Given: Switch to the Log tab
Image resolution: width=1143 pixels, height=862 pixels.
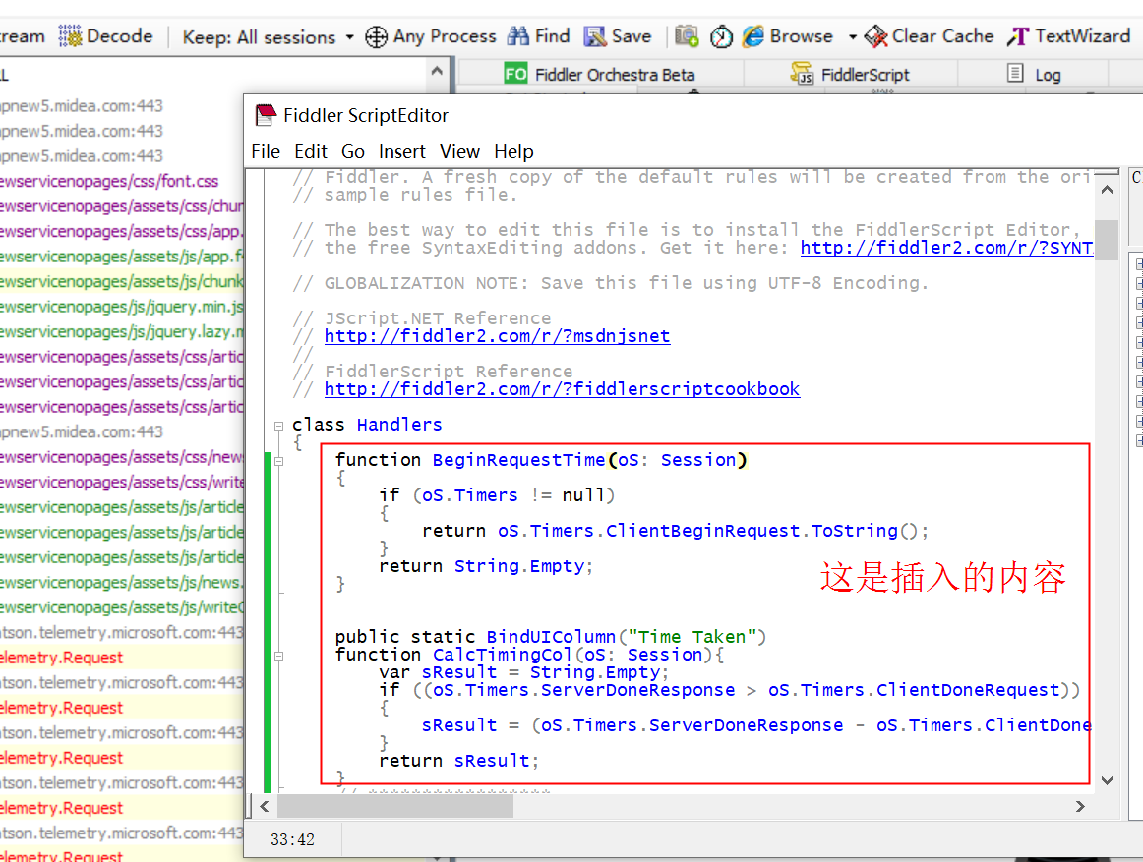Looking at the screenshot, I should pos(1034,75).
